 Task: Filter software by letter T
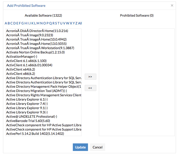tap(58, 23)
